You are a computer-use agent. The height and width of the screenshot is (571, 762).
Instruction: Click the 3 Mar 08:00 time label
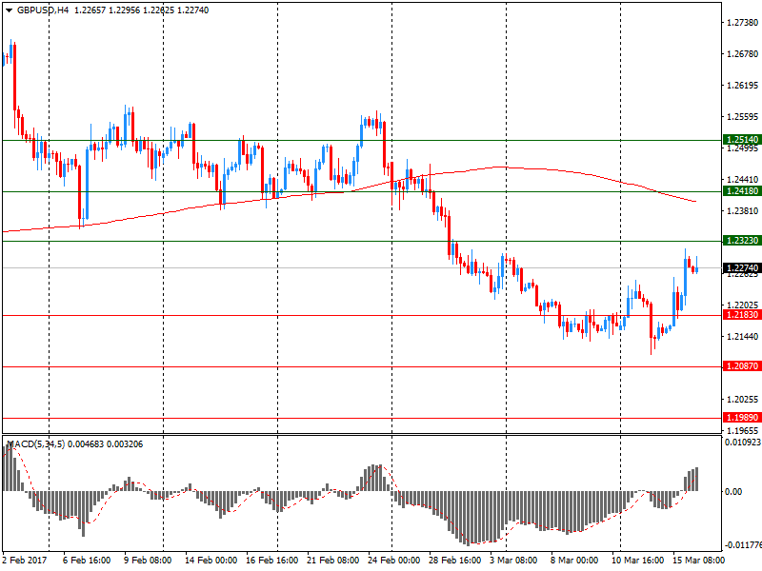514,561
